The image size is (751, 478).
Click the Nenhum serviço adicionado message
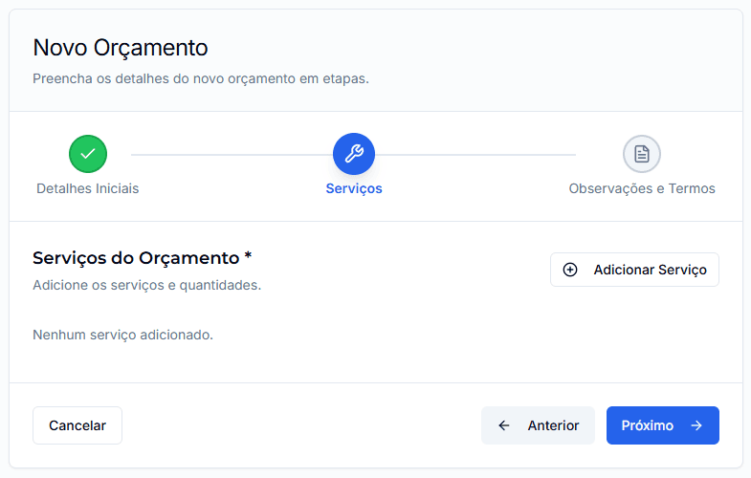click(x=122, y=335)
